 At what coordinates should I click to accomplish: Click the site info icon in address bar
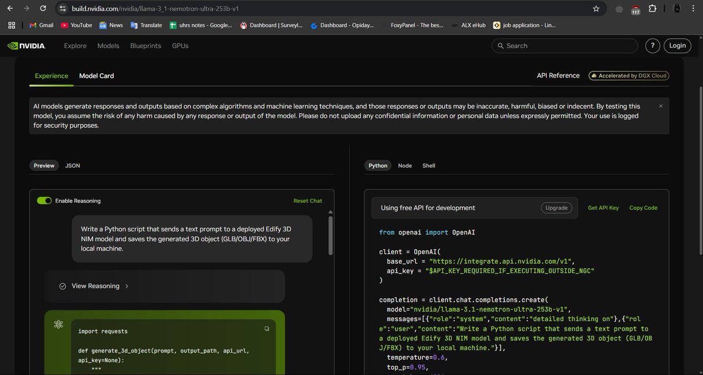click(63, 9)
